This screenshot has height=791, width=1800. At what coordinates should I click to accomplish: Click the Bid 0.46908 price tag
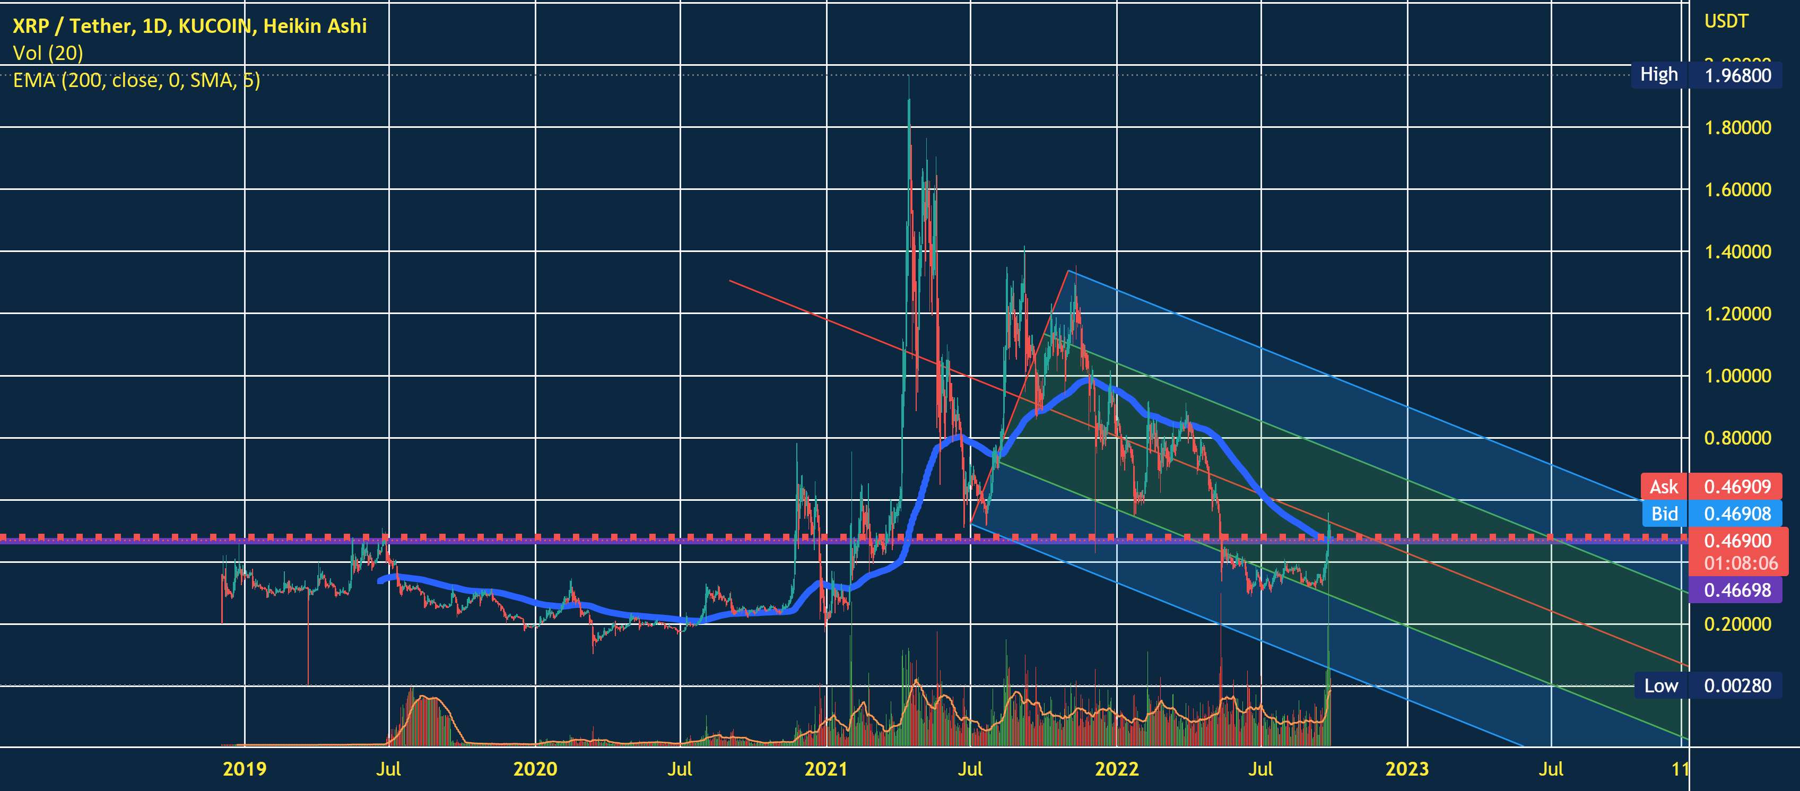1711,514
